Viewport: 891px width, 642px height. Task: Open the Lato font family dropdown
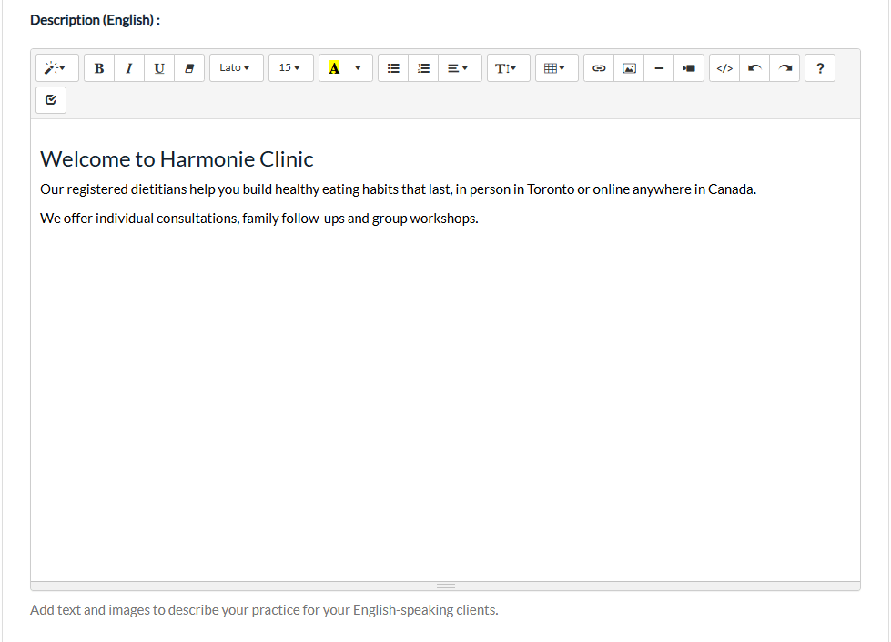pos(237,68)
